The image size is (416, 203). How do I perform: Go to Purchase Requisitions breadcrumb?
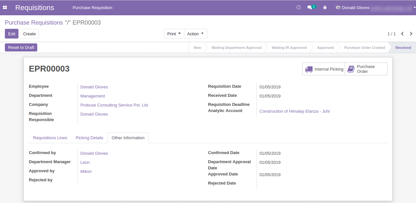(x=34, y=23)
